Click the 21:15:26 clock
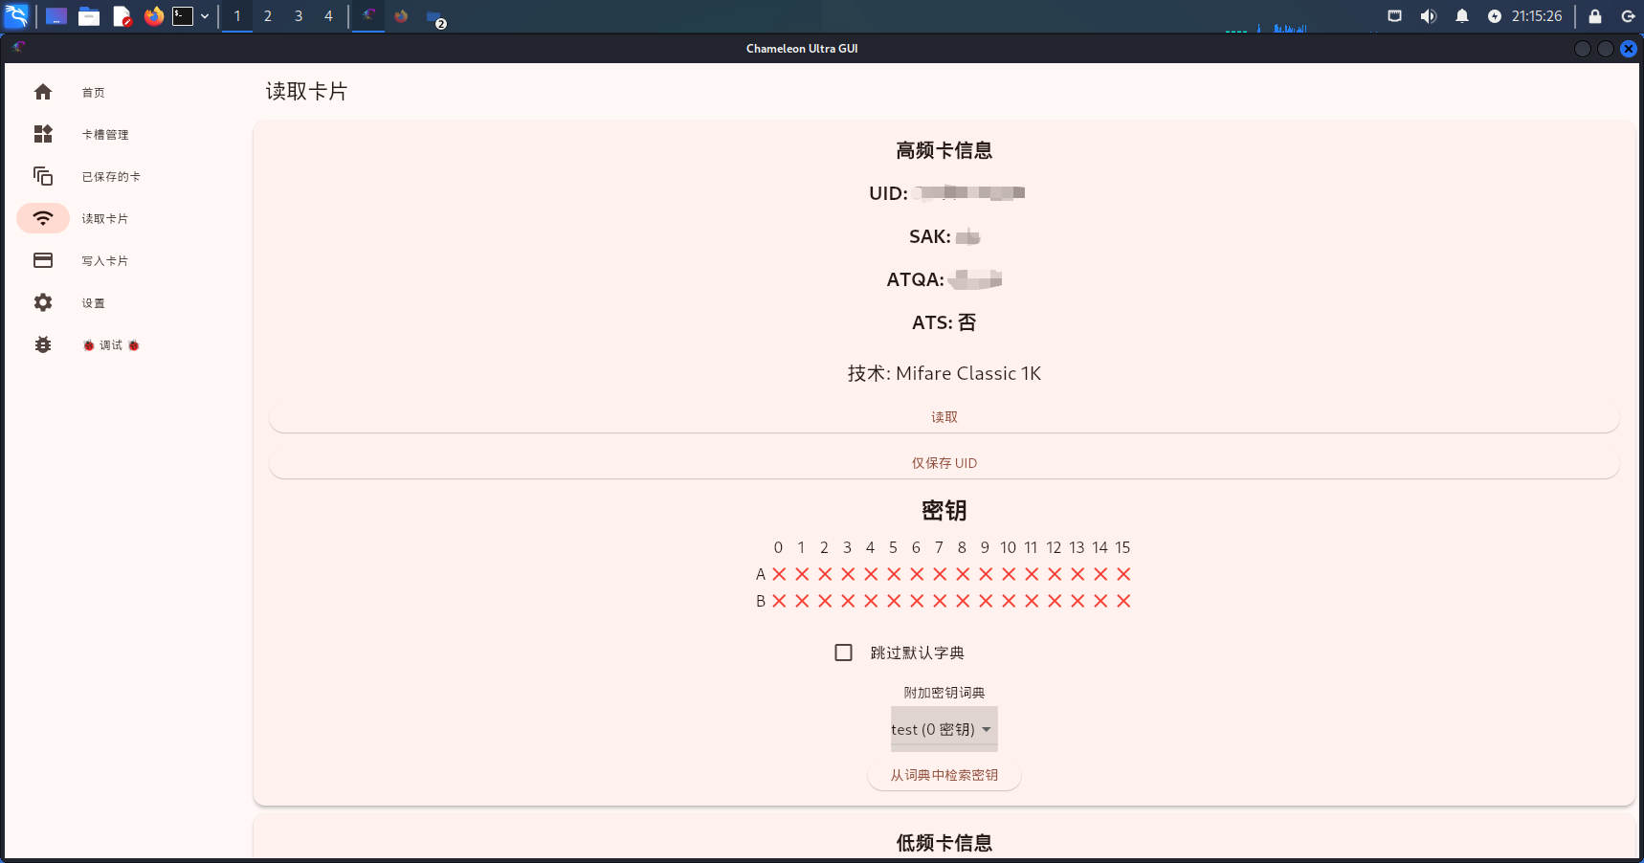Image resolution: width=1644 pixels, height=863 pixels. [1537, 16]
